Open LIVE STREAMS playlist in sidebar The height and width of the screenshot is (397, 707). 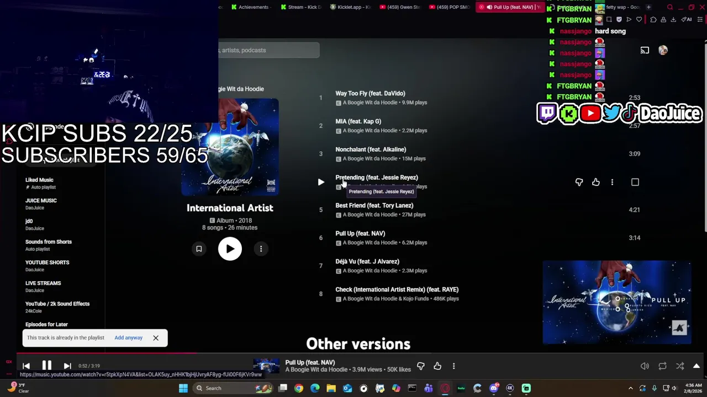point(43,286)
